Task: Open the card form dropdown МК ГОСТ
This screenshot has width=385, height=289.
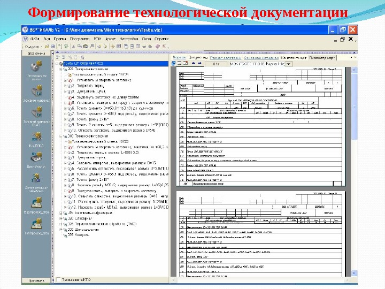Action: coord(289,64)
